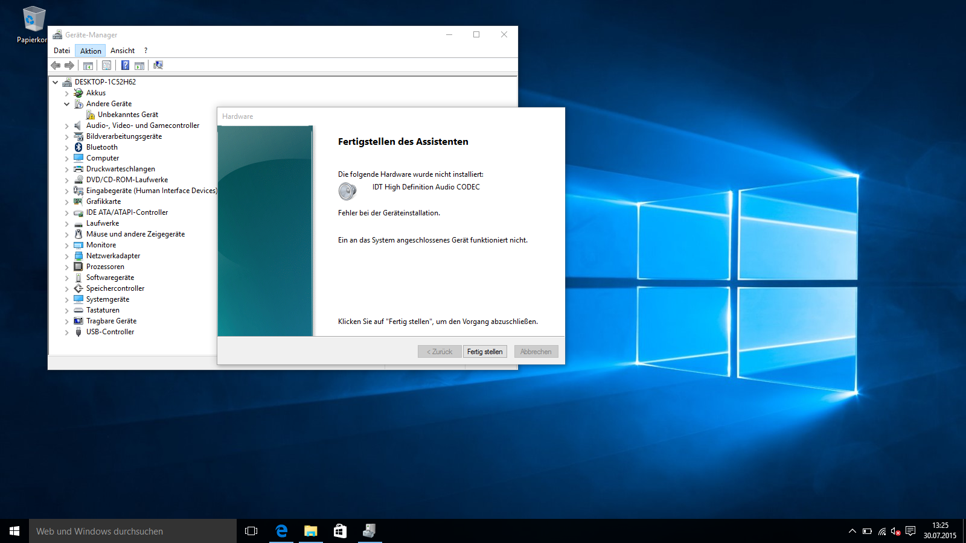
Task: Expand the Tastaturen category
Action: (x=66, y=310)
